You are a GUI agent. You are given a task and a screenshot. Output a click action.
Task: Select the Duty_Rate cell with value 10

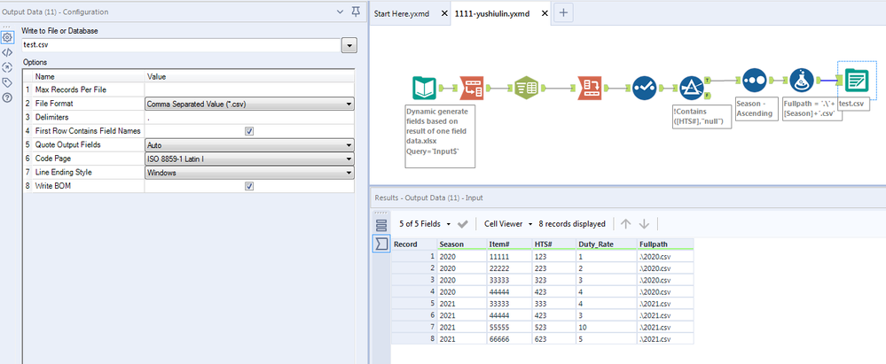[607, 328]
